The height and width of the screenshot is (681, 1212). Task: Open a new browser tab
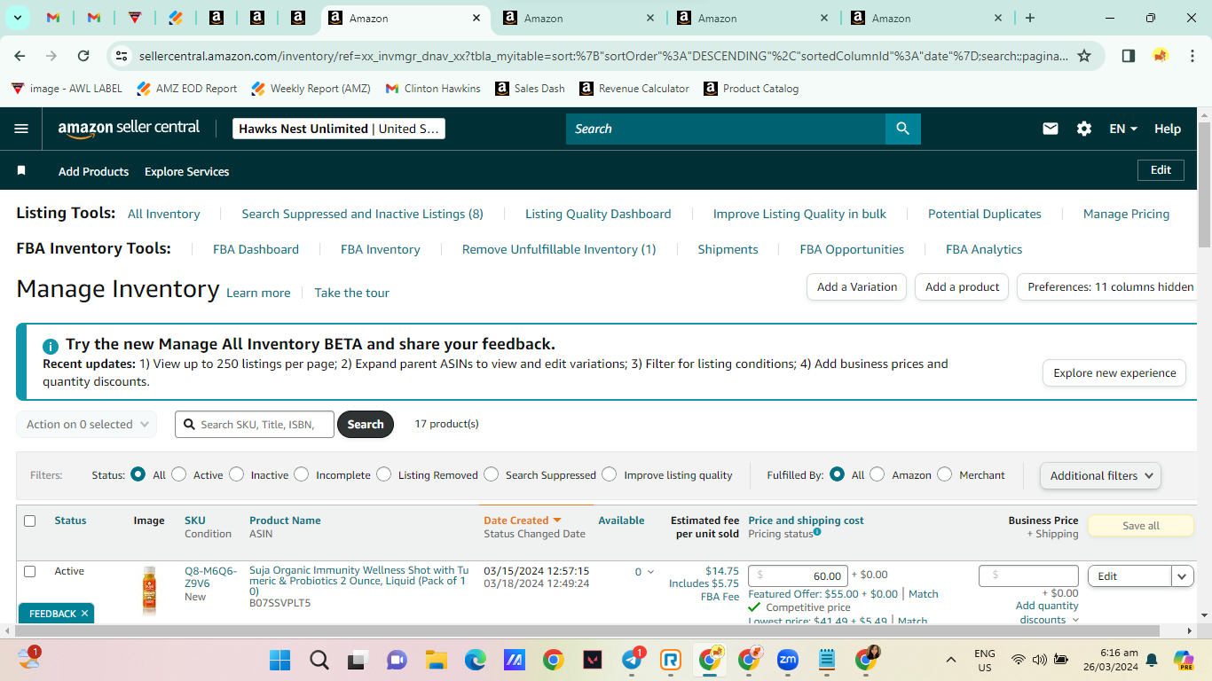[1030, 18]
